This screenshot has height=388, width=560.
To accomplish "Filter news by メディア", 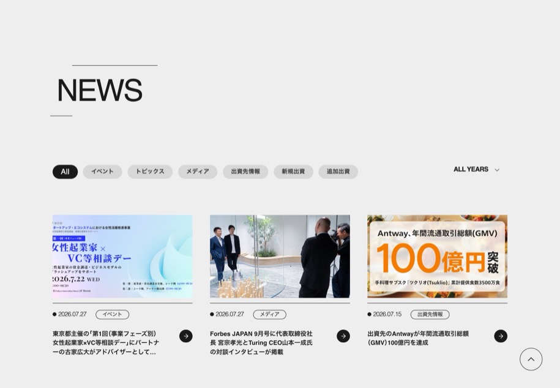I will tap(198, 172).
